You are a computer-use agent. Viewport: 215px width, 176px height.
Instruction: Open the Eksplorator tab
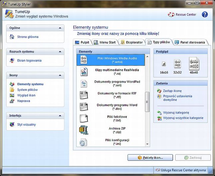coord(132,42)
